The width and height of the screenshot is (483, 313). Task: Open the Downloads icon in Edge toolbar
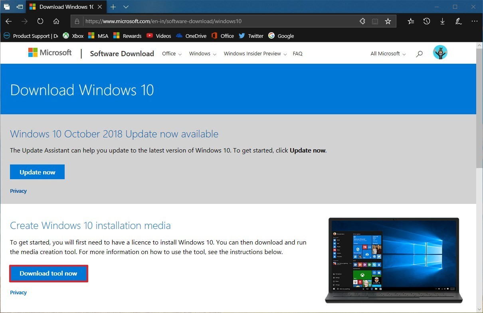tap(442, 21)
